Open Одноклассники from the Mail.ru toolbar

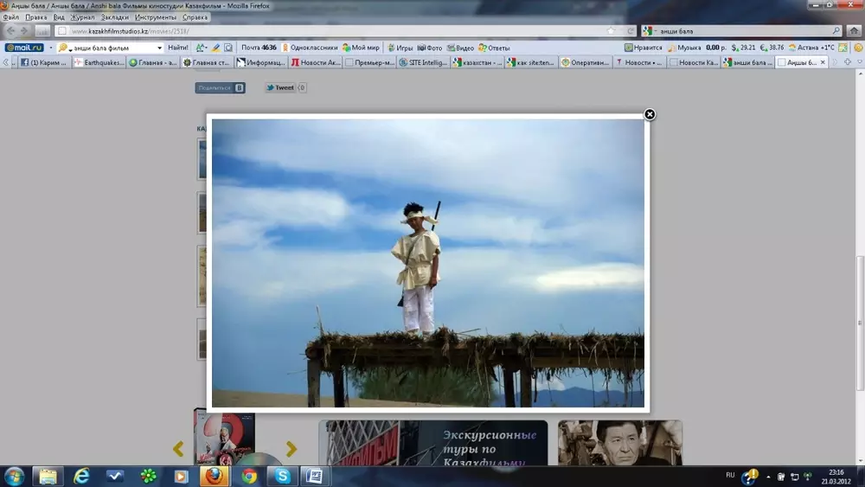(309, 48)
